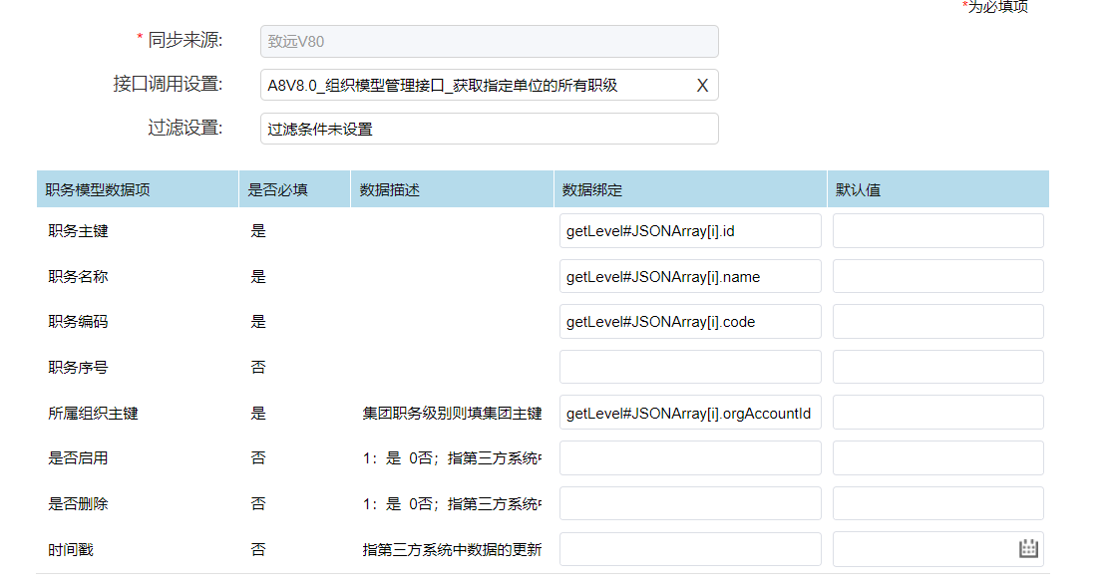Click the 接口调用设置 input field
This screenshot has width=1106, height=588.
pyautogui.click(x=490, y=86)
